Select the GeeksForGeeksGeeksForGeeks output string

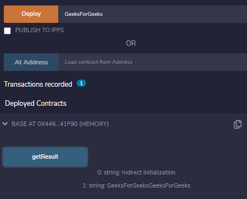click(x=149, y=185)
